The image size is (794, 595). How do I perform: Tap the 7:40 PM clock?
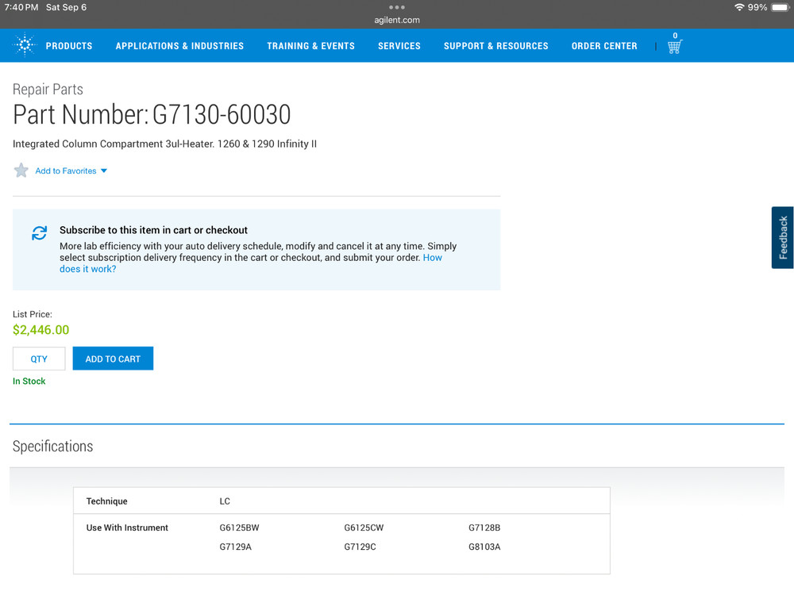click(x=21, y=8)
